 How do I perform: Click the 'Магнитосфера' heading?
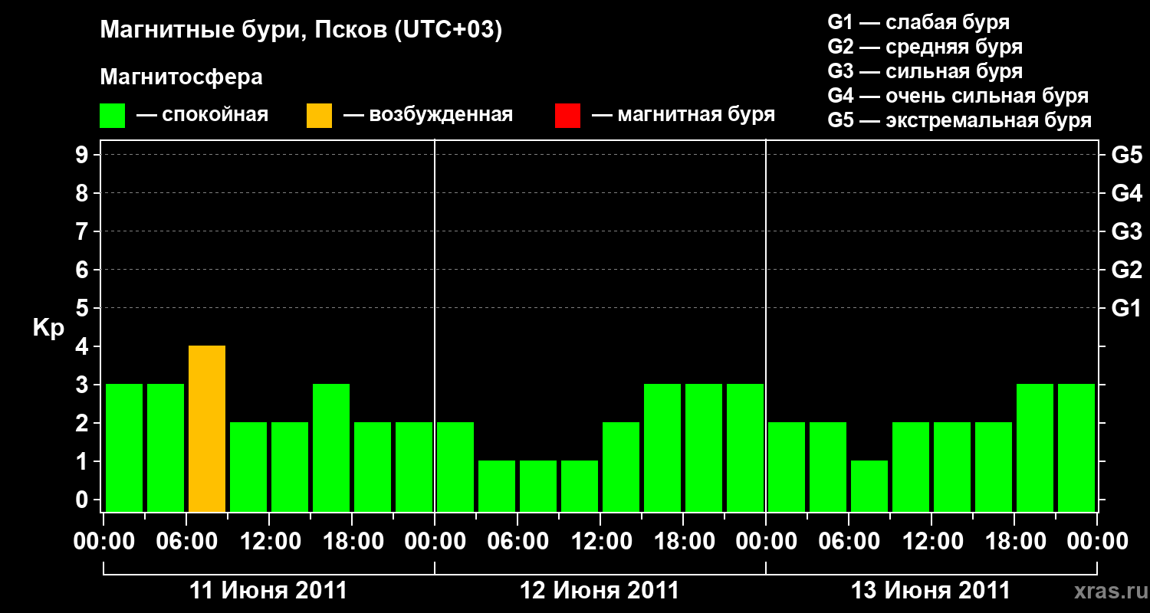pyautogui.click(x=181, y=77)
